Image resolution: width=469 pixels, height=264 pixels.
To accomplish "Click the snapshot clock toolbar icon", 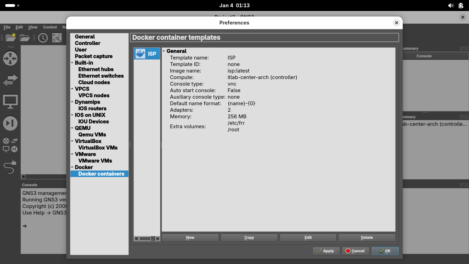I will coord(43,37).
